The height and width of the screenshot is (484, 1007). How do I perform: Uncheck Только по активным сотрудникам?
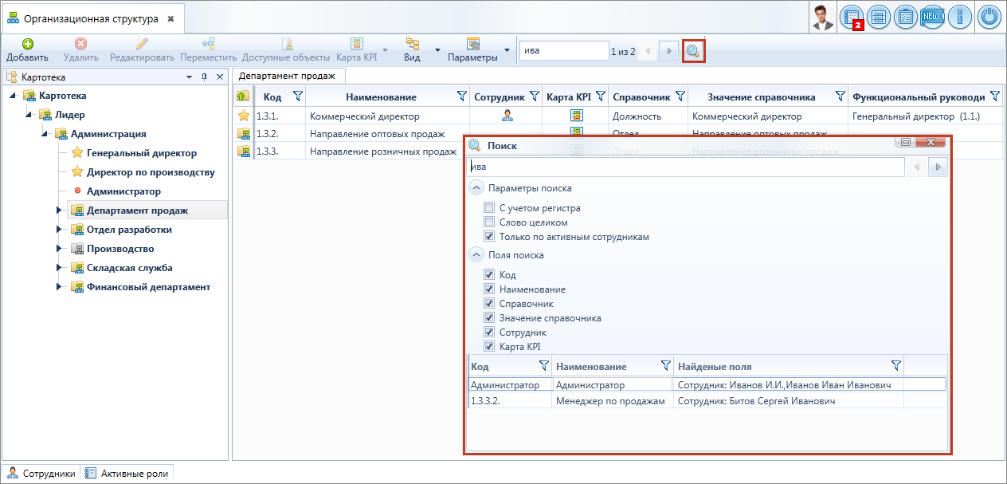point(489,237)
